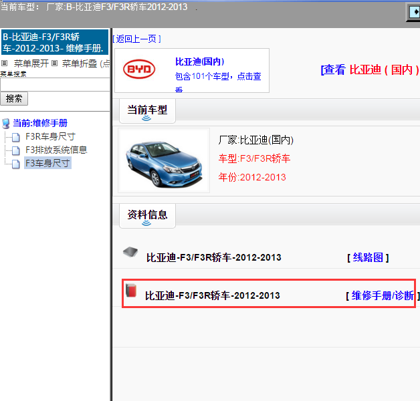
Task: Click the gray book icon beside 线路图 row
Action: tap(130, 252)
